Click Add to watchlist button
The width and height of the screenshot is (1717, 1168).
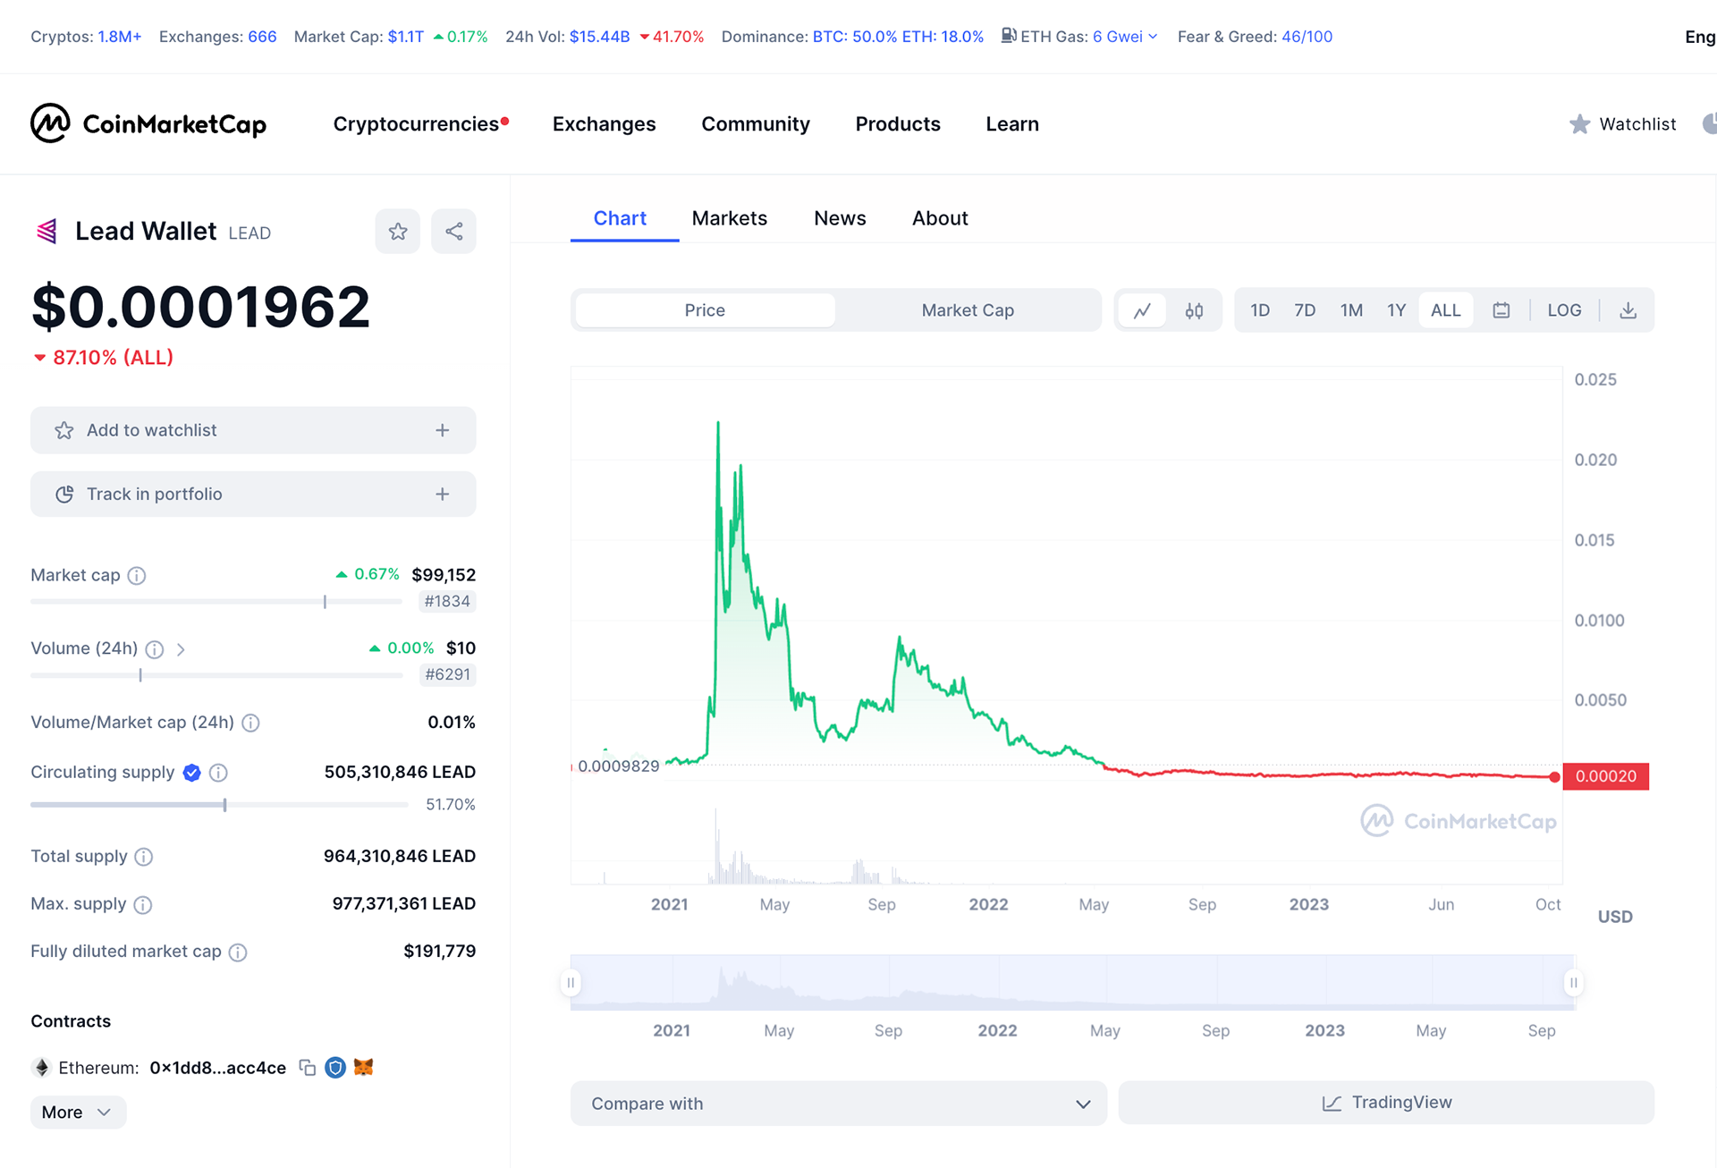click(x=253, y=430)
